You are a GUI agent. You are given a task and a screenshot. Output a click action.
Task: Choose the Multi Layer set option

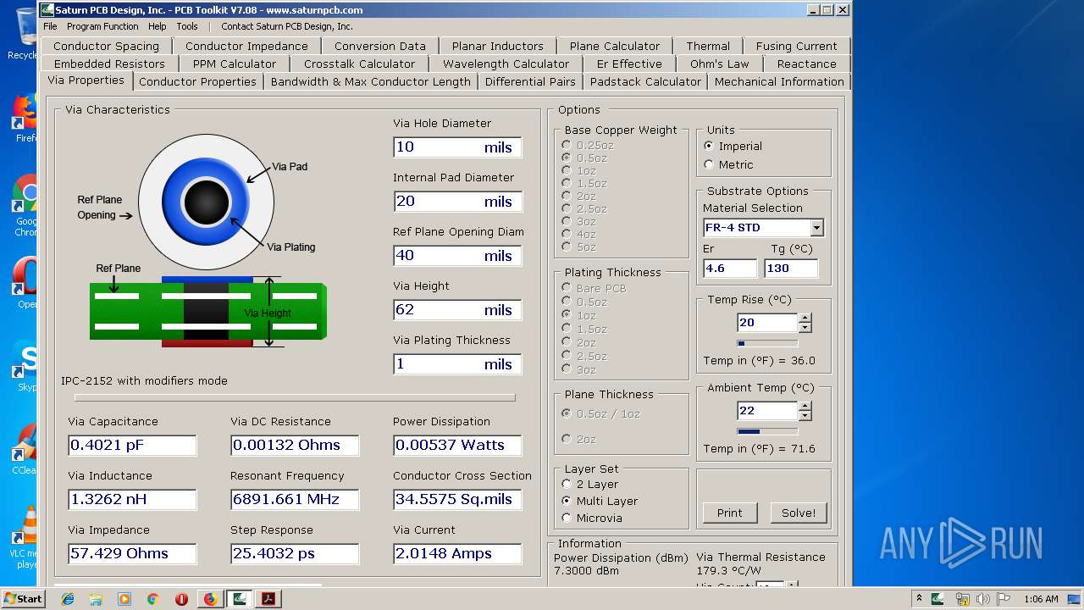pos(600,501)
